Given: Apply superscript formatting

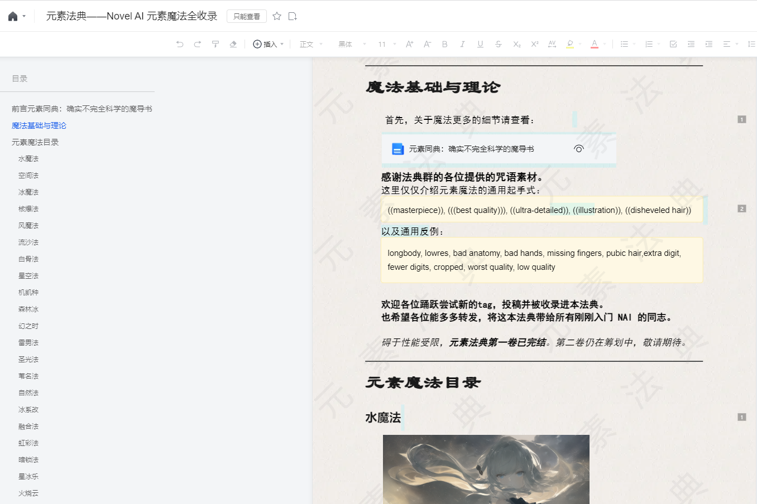Looking at the screenshot, I should pos(534,43).
